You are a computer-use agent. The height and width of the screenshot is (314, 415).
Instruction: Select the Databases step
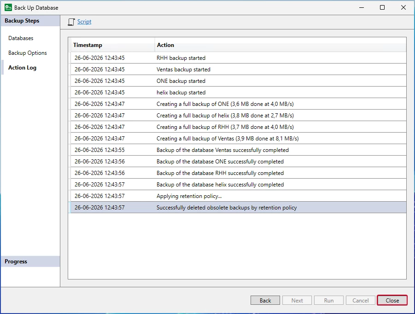point(21,38)
